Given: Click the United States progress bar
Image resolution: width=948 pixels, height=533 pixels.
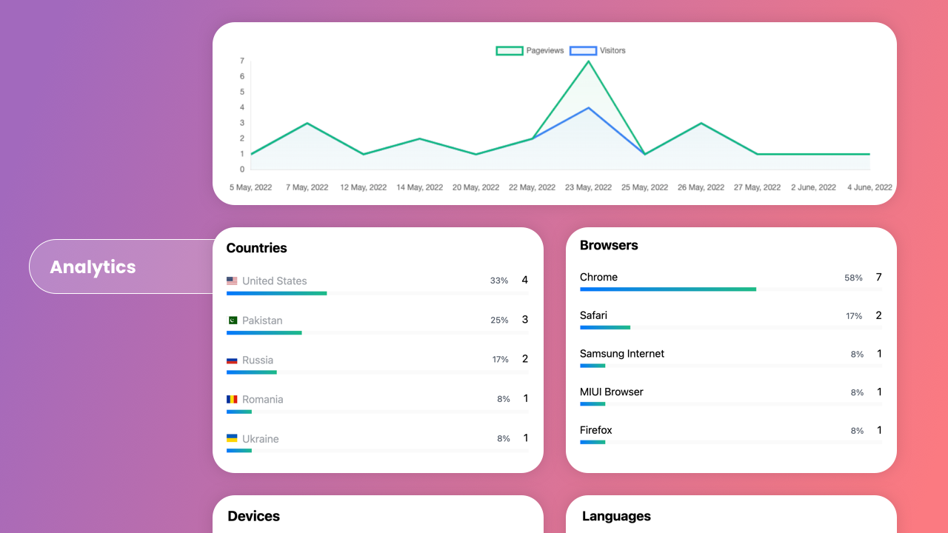Looking at the screenshot, I should coord(276,294).
